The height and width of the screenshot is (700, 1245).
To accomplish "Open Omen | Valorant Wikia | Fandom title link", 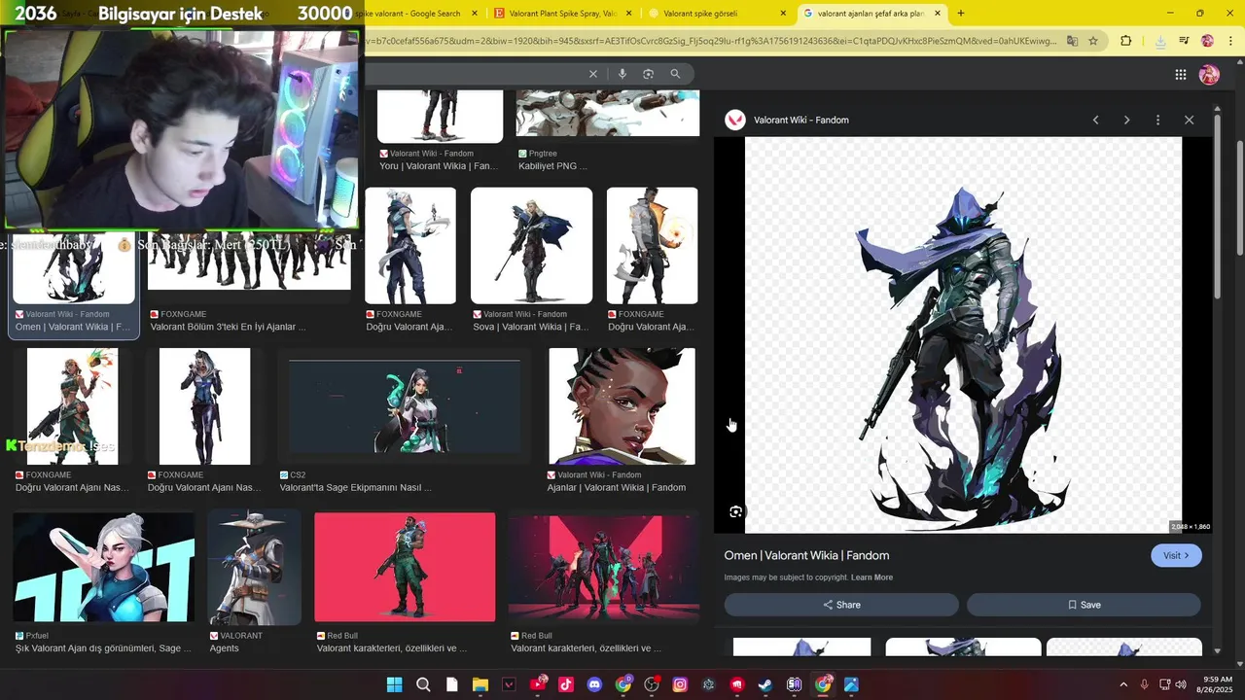I will click(806, 555).
